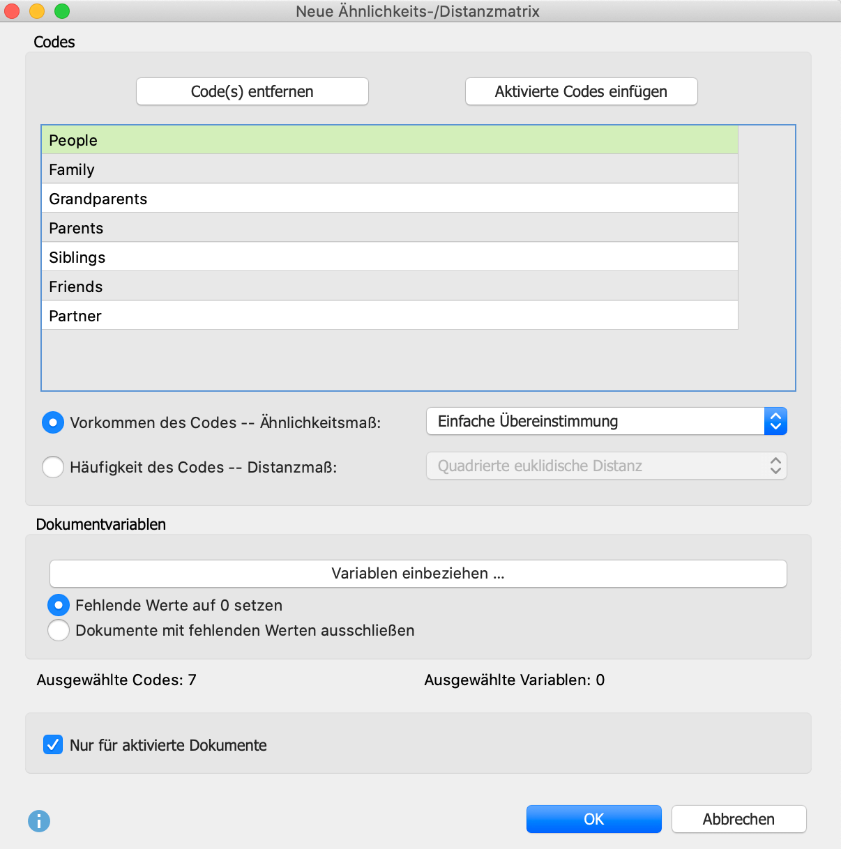Select the 'Grandparents' code row
Screen dimensions: 841x849
(389, 199)
